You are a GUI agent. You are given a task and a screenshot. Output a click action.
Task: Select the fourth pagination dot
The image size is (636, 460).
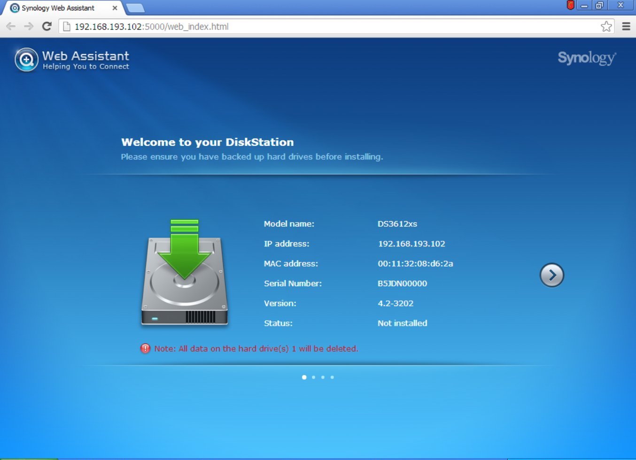pyautogui.click(x=332, y=377)
